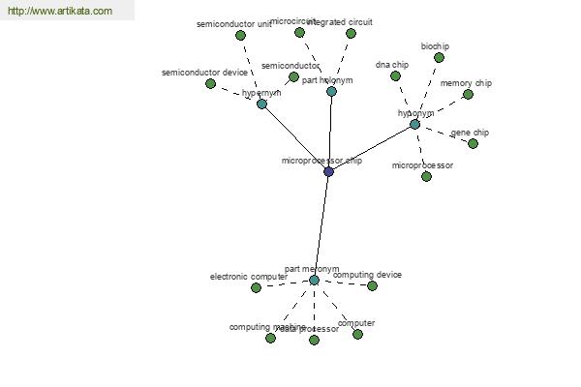Image resolution: width=581 pixels, height=387 pixels.
Task: Click the gene chip node
Action: (x=473, y=144)
